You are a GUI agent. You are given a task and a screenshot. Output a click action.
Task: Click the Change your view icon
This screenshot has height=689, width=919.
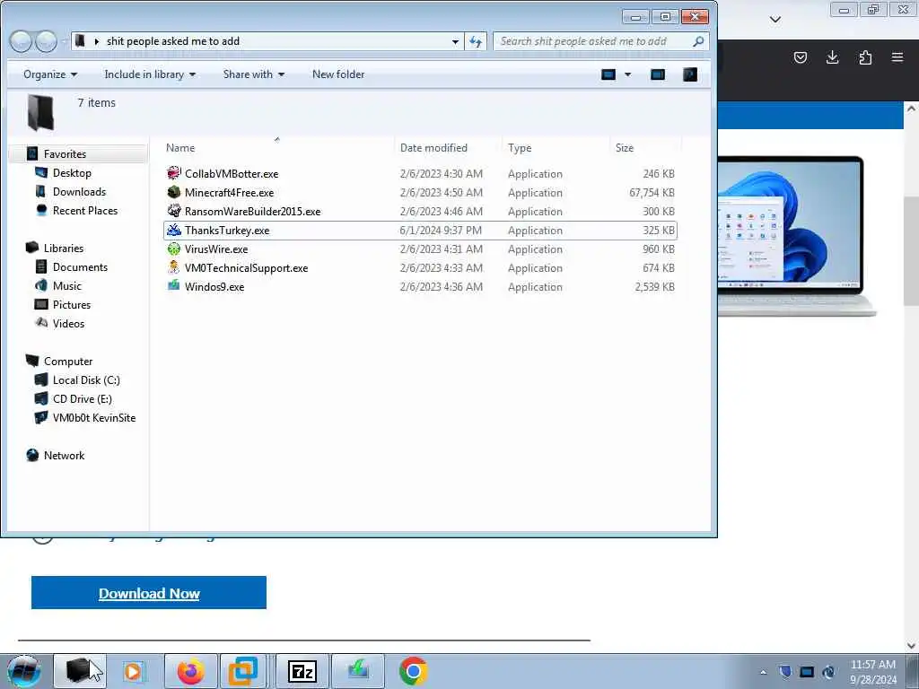coord(608,74)
